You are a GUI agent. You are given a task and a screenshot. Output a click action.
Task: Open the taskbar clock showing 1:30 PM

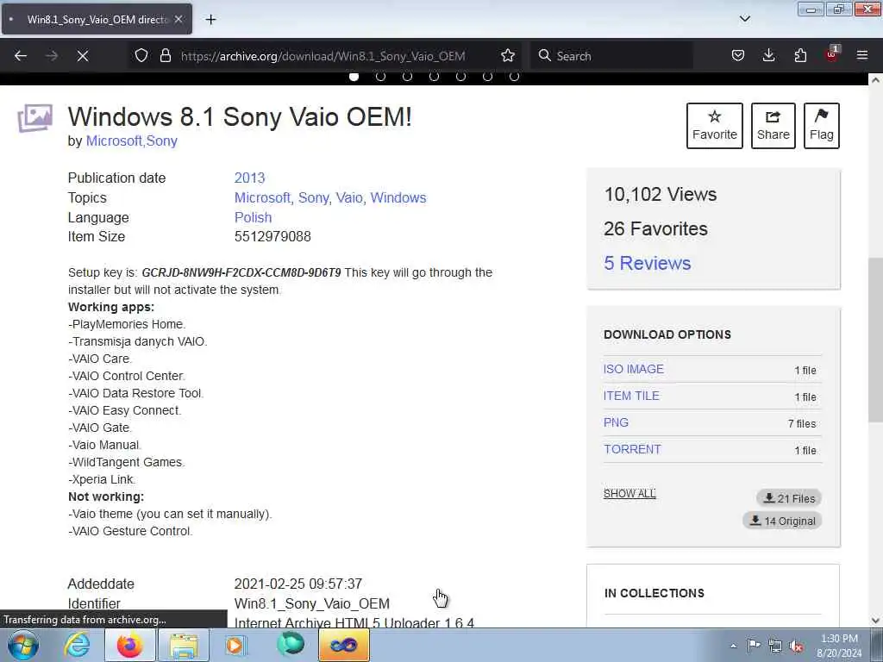pyautogui.click(x=839, y=646)
